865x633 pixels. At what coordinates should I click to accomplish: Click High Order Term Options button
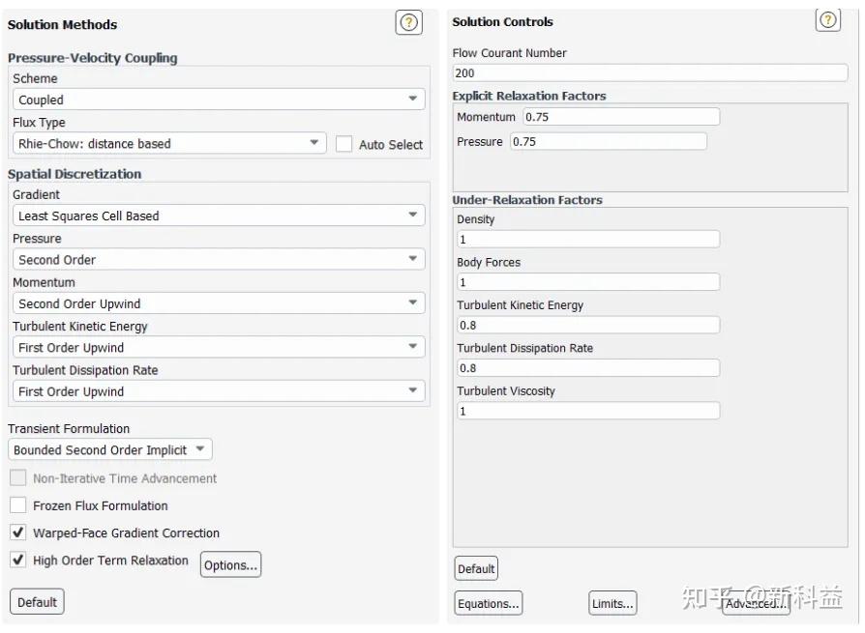pyautogui.click(x=230, y=565)
